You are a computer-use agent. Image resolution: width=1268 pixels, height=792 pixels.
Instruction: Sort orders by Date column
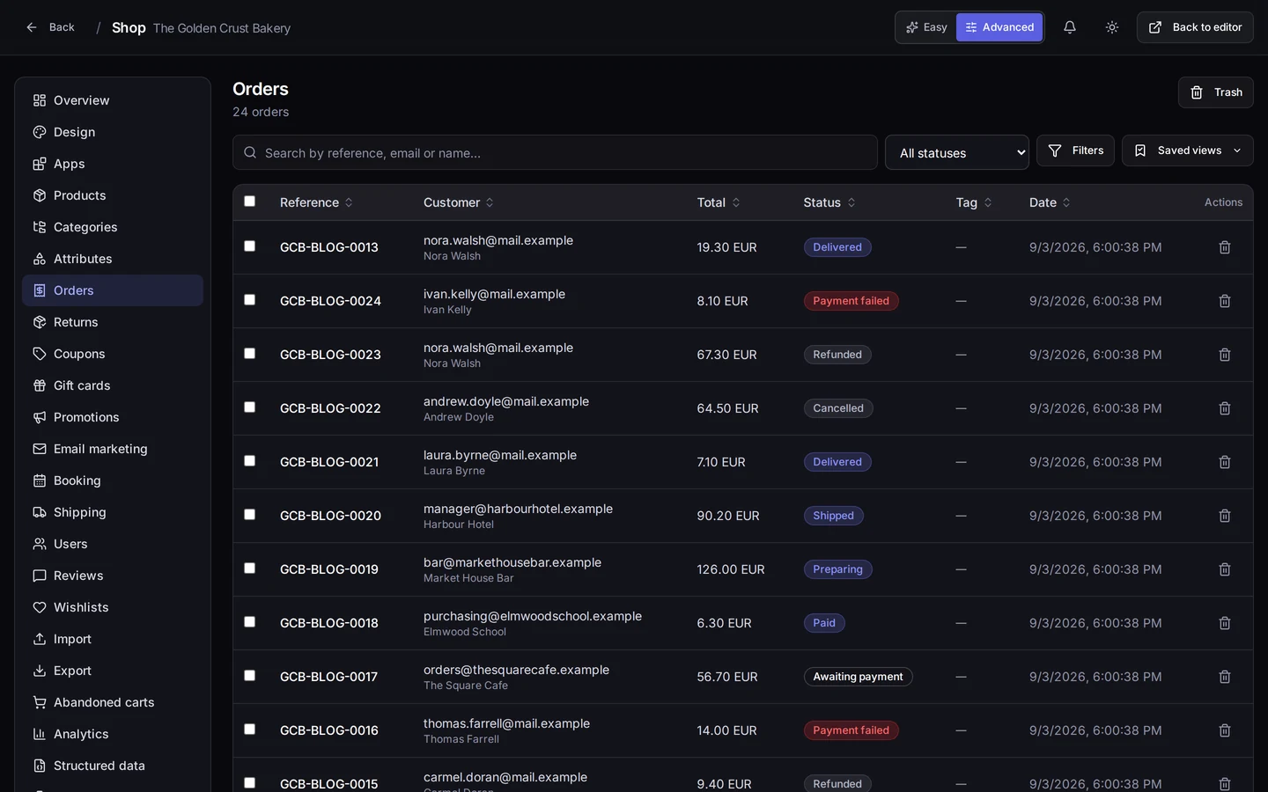click(x=1050, y=202)
